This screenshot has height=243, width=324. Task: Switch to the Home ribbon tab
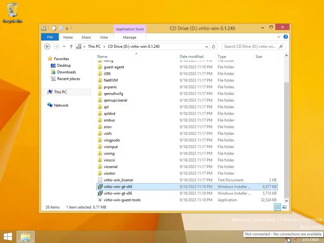pyautogui.click(x=68, y=37)
